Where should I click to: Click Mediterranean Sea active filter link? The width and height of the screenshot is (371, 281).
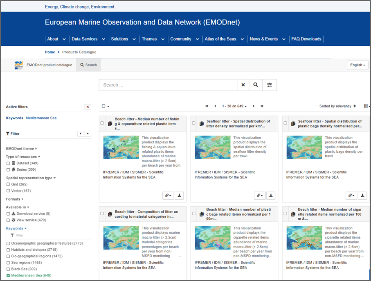tap(41, 118)
